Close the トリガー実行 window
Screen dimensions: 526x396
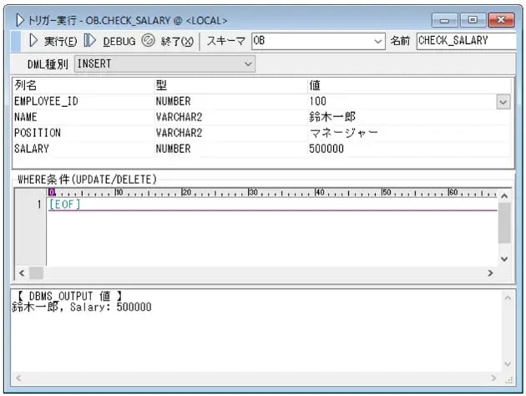coord(501,19)
